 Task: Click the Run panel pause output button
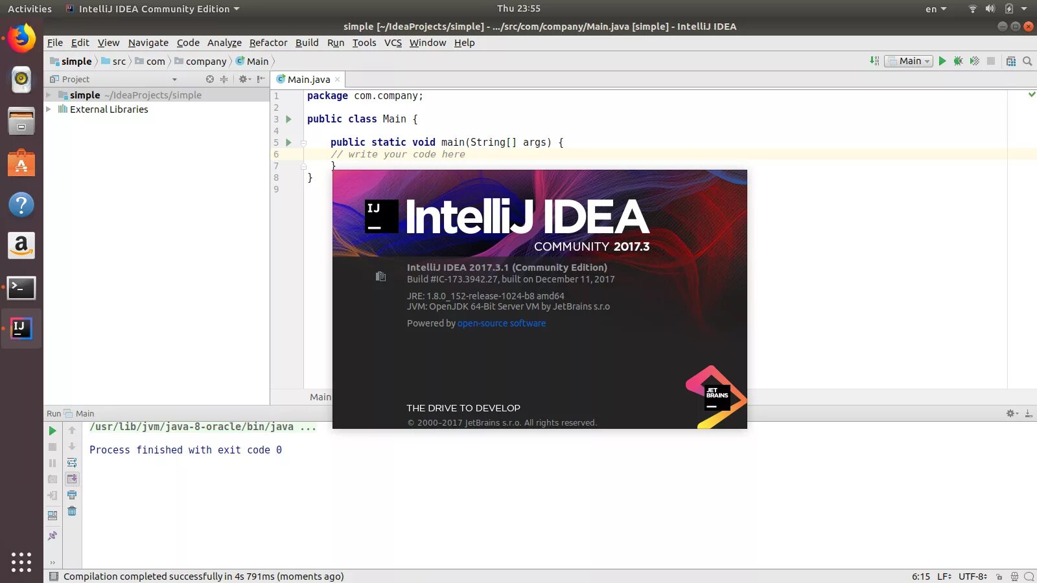click(52, 463)
